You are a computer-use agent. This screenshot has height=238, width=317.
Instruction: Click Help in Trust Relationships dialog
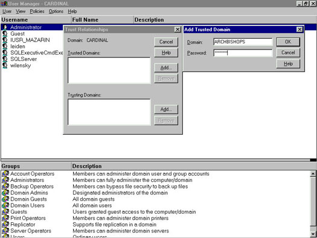[x=166, y=53]
